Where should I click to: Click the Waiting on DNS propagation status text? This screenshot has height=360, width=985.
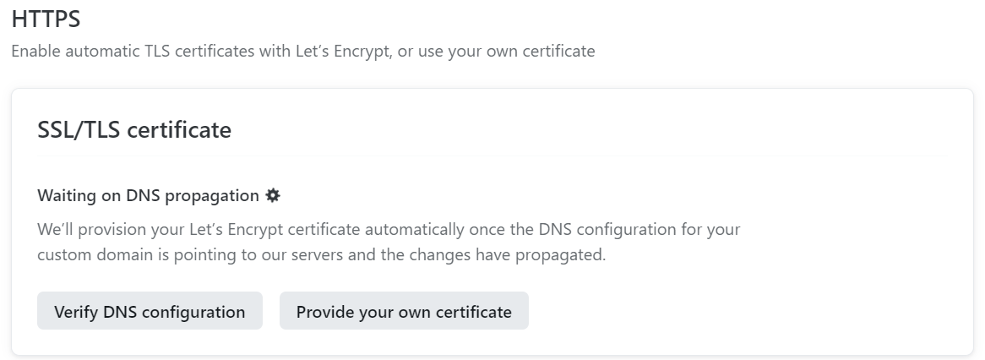point(148,195)
